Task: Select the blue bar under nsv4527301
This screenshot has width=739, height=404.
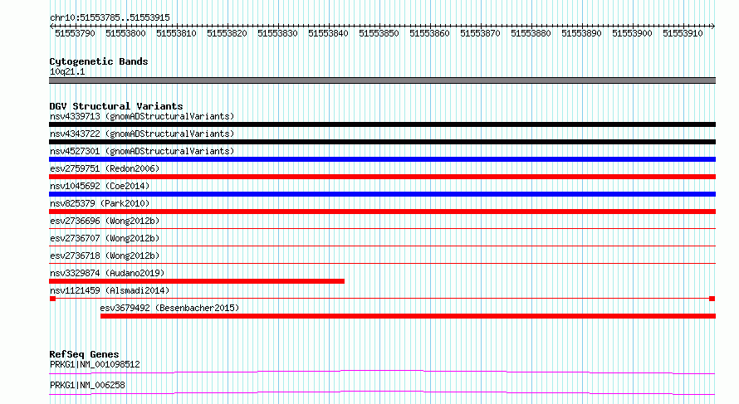Action: [382, 159]
